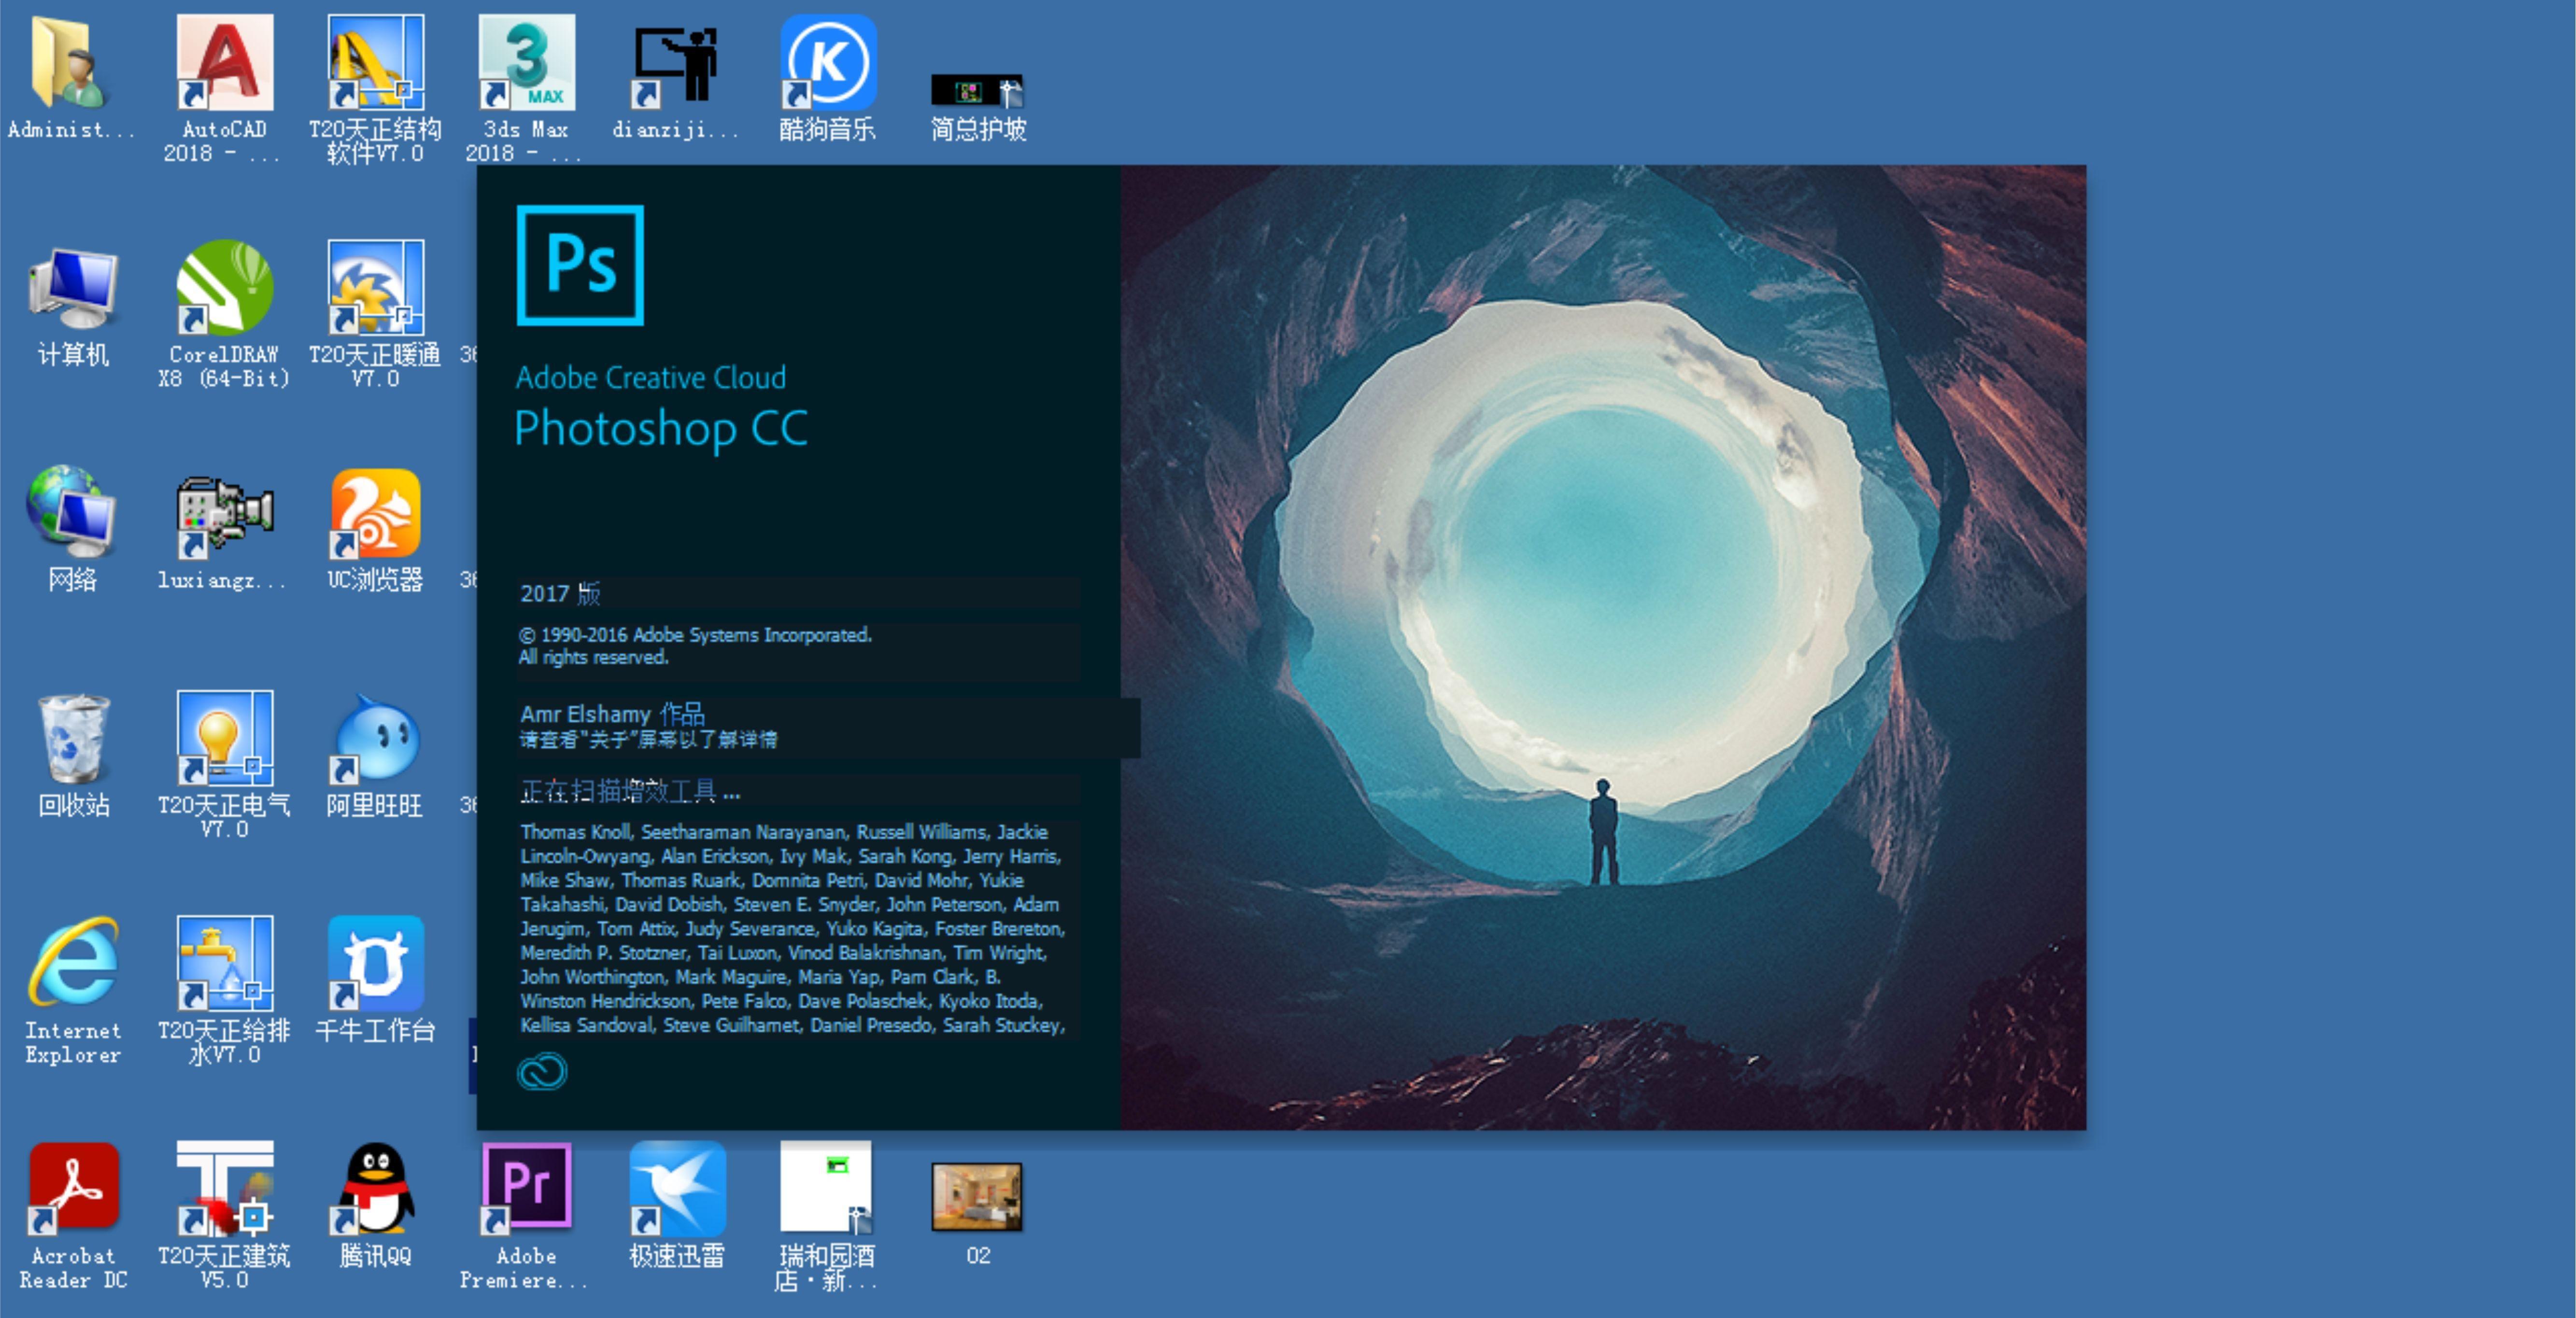Click the copyright 1990-2016 Adobe text
The width and height of the screenshot is (2576, 1318).
(696, 635)
